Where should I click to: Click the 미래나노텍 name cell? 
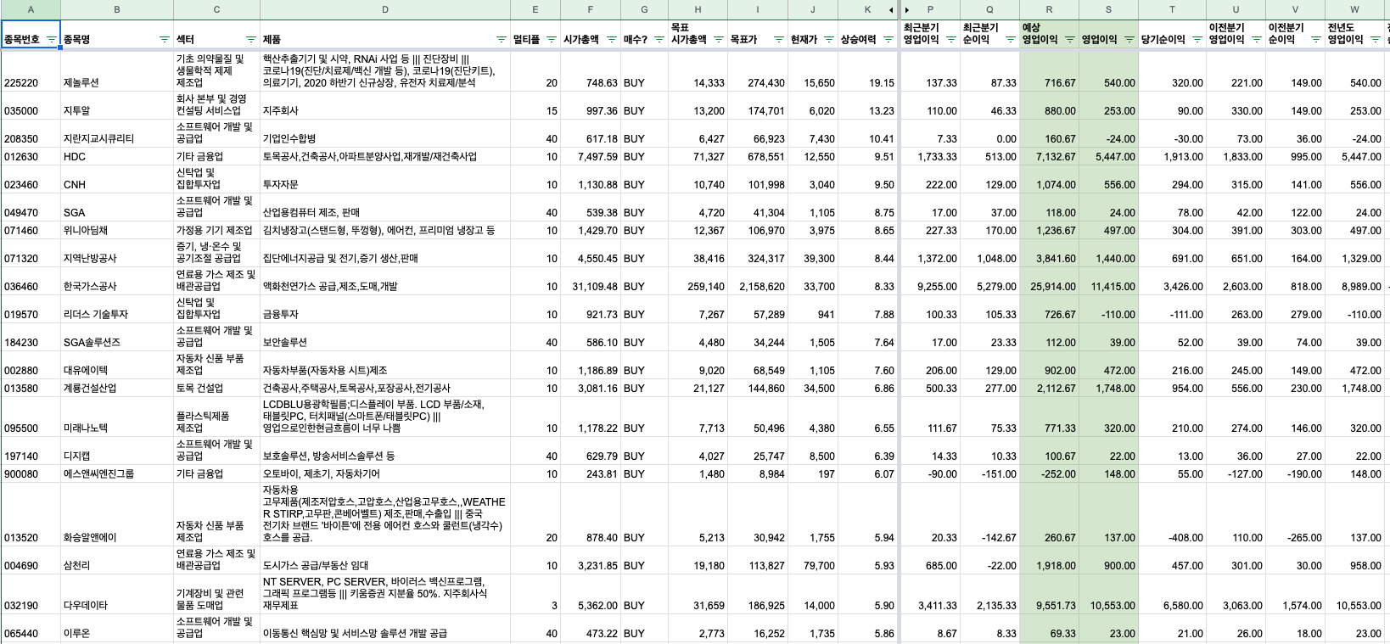point(117,417)
